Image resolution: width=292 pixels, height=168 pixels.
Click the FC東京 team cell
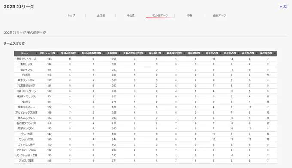pyautogui.click(x=26, y=75)
